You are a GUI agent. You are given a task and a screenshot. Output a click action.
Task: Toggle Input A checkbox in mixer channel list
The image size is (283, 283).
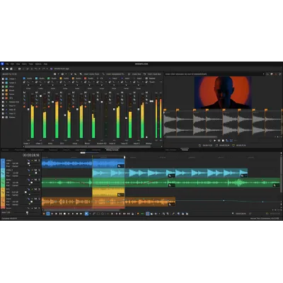[3, 106]
